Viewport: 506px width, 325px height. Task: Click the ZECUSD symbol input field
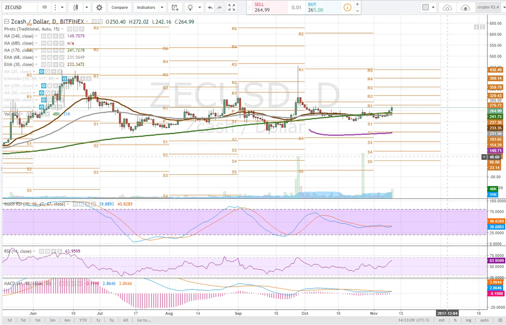pos(21,7)
